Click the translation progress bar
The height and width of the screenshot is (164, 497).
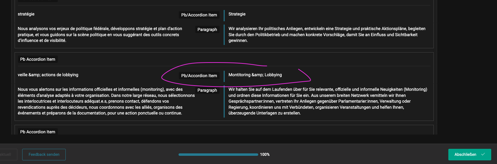click(x=218, y=155)
